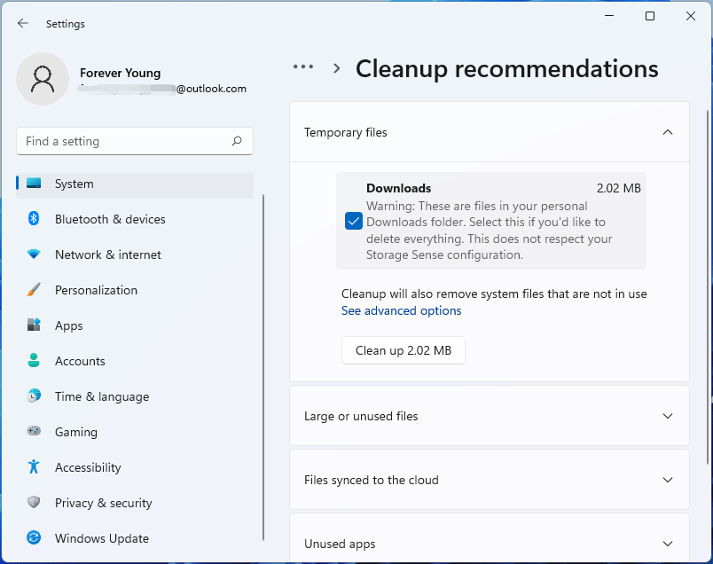Click the Accessibility figure icon
This screenshot has width=713, height=564.
click(x=34, y=467)
